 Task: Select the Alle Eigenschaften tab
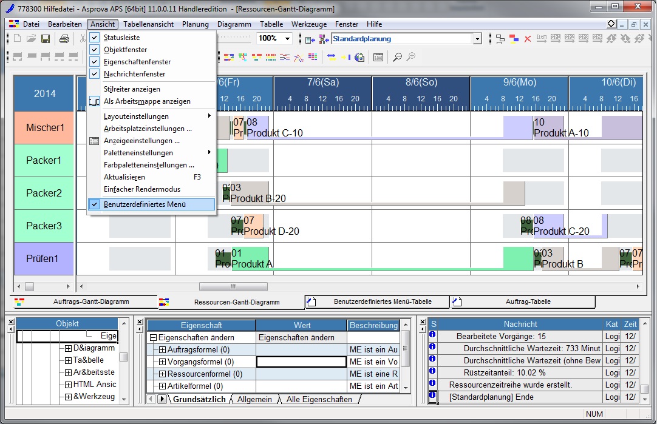pos(319,399)
